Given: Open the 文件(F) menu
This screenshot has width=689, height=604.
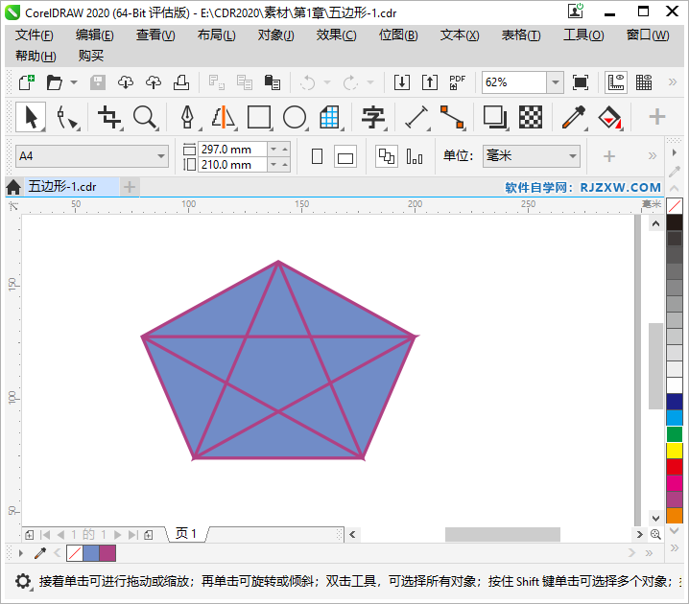Looking at the screenshot, I should point(35,35).
